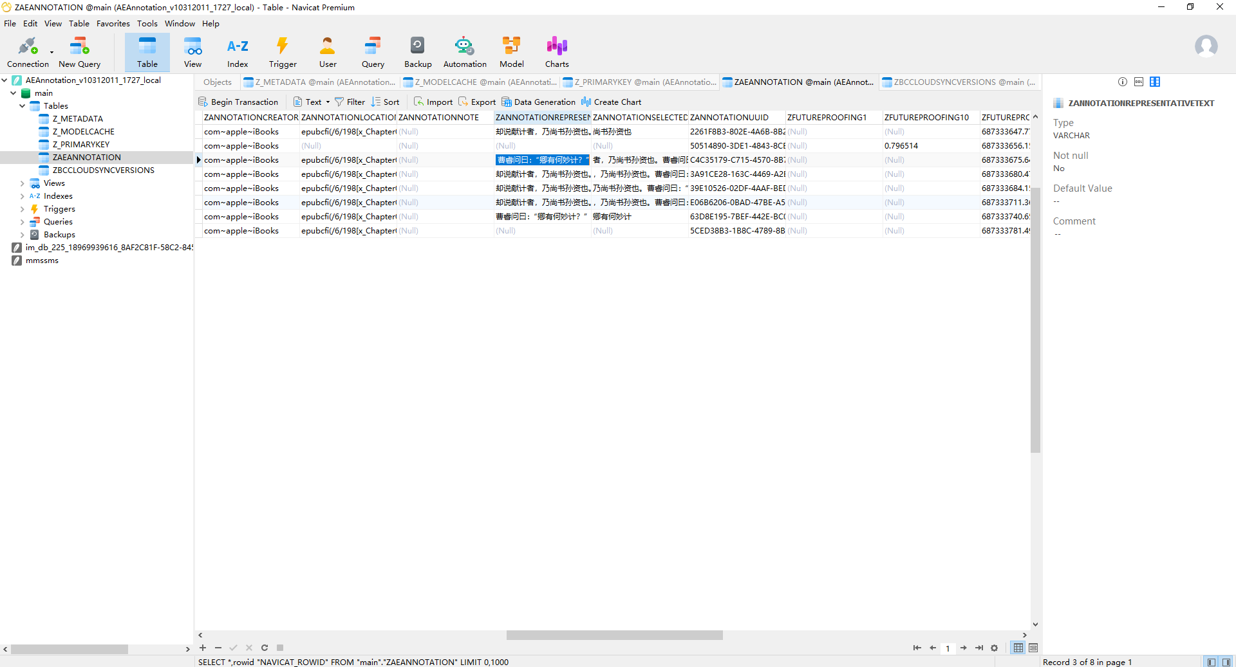
Task: Click the New Query icon
Action: pos(79,52)
